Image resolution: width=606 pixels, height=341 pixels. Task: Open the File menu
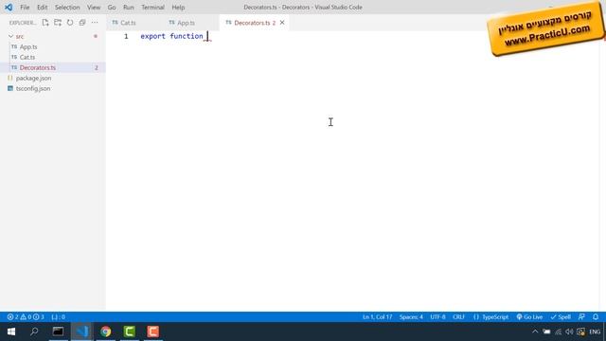click(25, 8)
